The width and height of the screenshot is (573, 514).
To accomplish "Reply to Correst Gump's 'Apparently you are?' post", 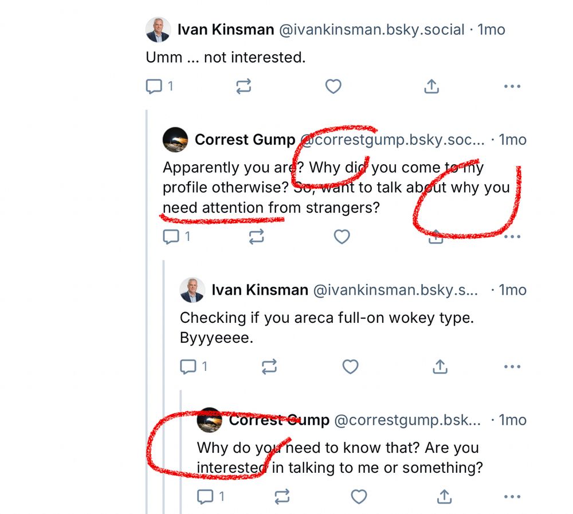I will coord(176,236).
